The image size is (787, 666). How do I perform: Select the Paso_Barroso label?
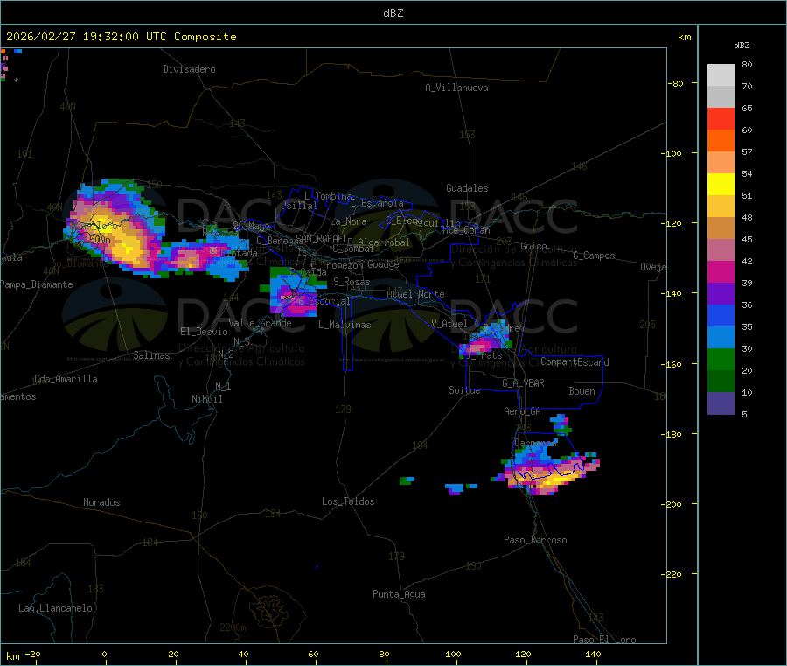click(535, 540)
